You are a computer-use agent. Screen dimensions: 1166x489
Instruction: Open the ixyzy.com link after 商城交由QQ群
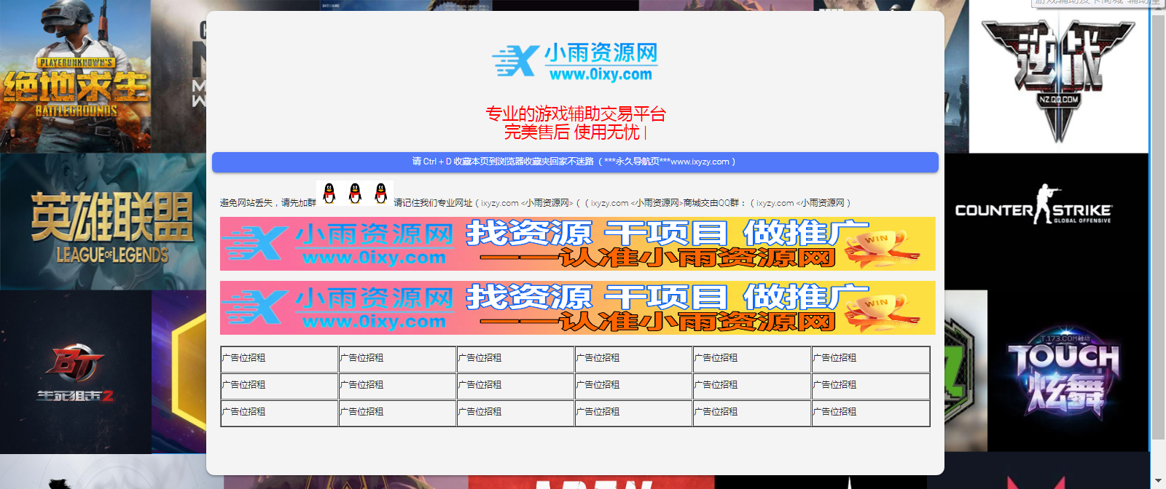click(x=800, y=203)
